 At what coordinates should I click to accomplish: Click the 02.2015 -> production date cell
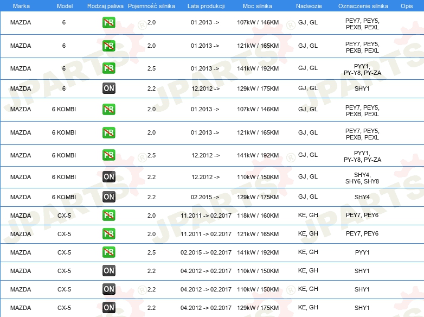pyautogui.click(x=205, y=197)
